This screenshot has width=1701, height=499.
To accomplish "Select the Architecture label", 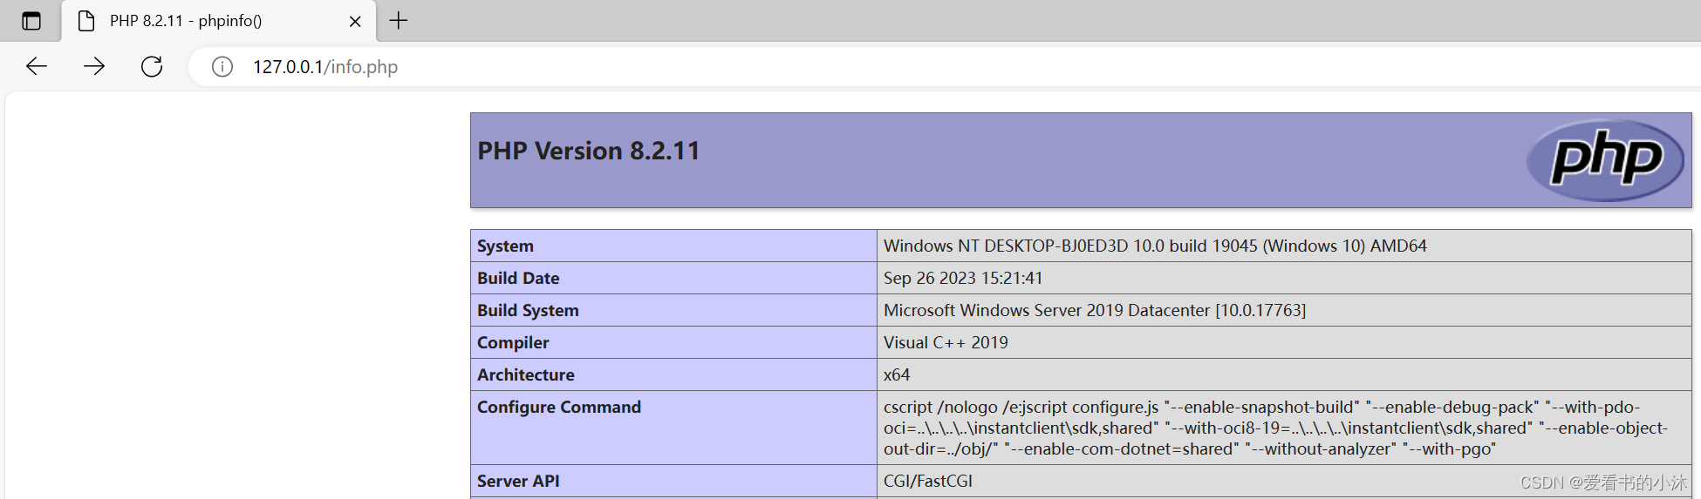I will 526,375.
